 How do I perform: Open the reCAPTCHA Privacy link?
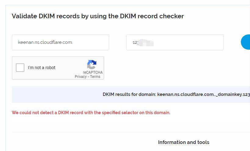click(80, 77)
